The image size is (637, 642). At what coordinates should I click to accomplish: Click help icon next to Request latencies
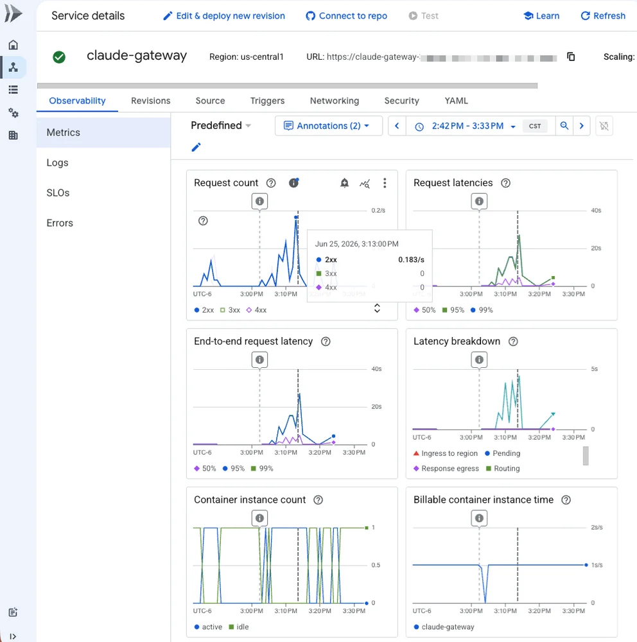pos(505,183)
